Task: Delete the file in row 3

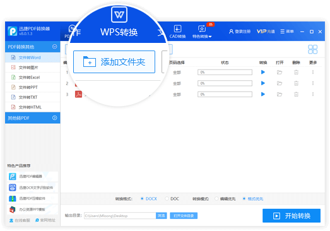Action: [x=296, y=94]
